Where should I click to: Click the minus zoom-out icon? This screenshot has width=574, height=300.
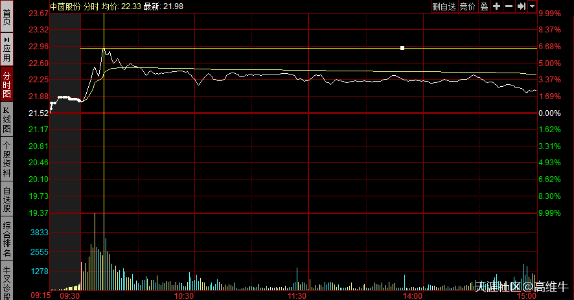(x=509, y=6)
